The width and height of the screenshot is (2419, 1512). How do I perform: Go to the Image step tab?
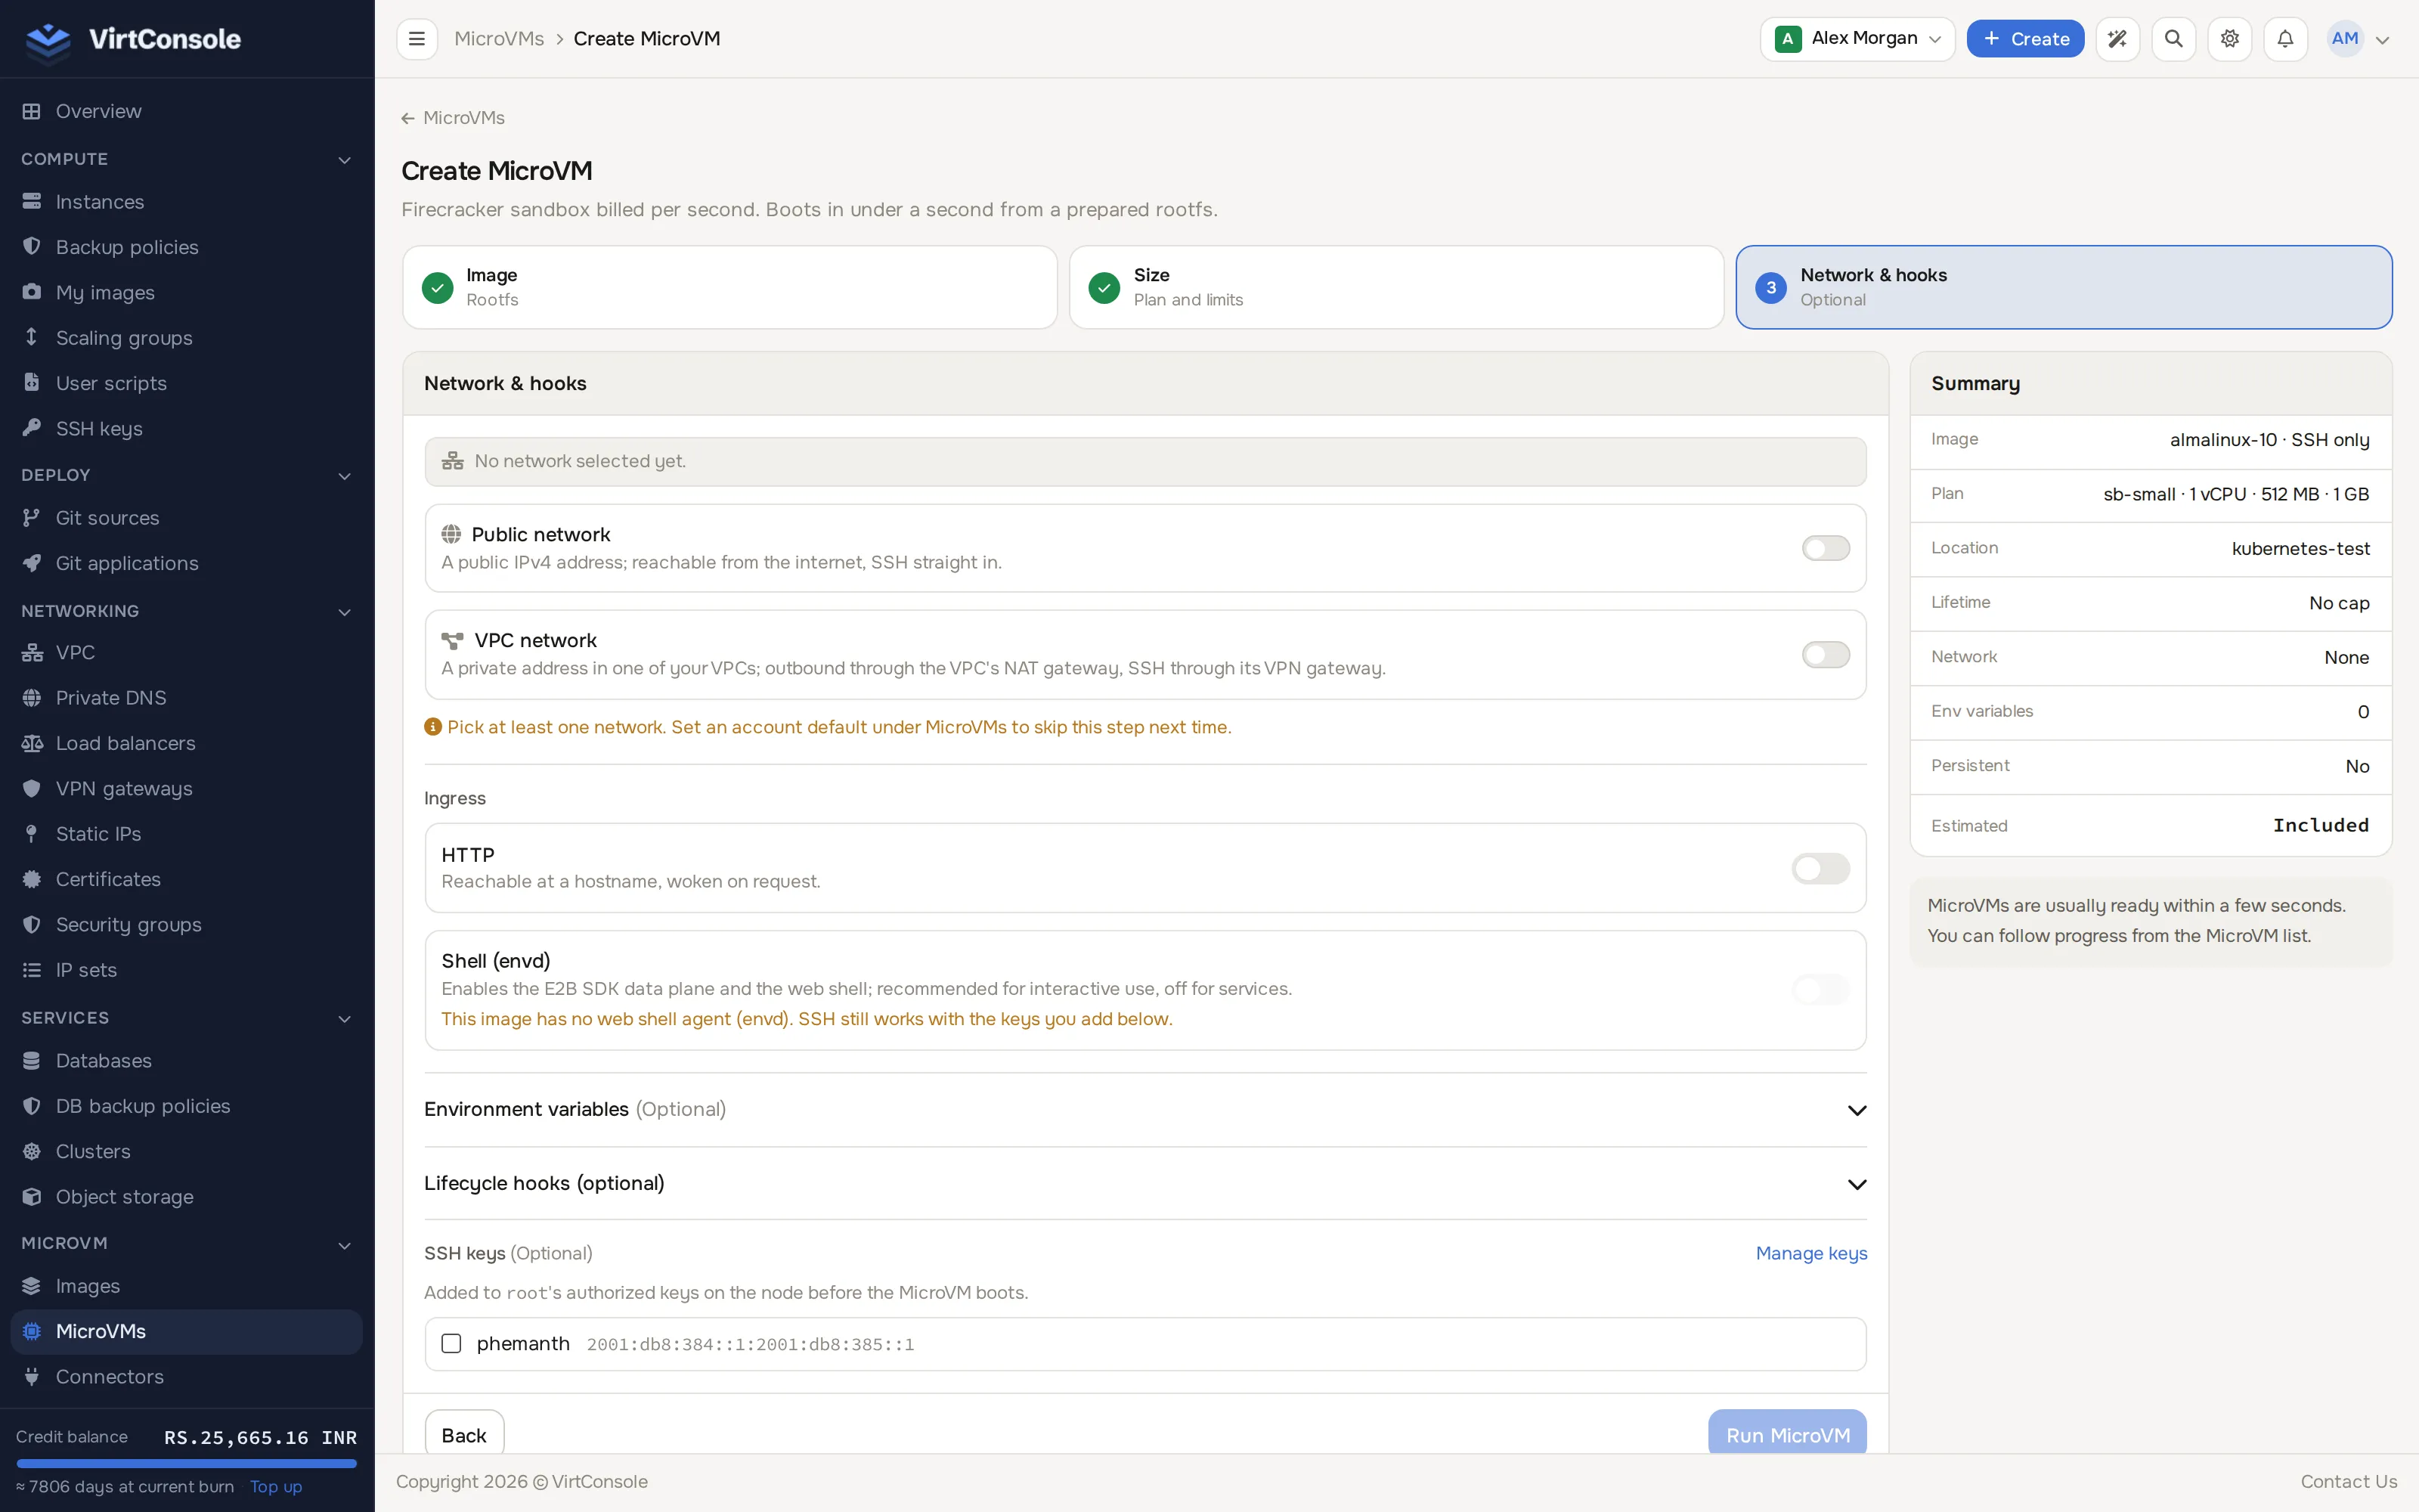point(729,288)
